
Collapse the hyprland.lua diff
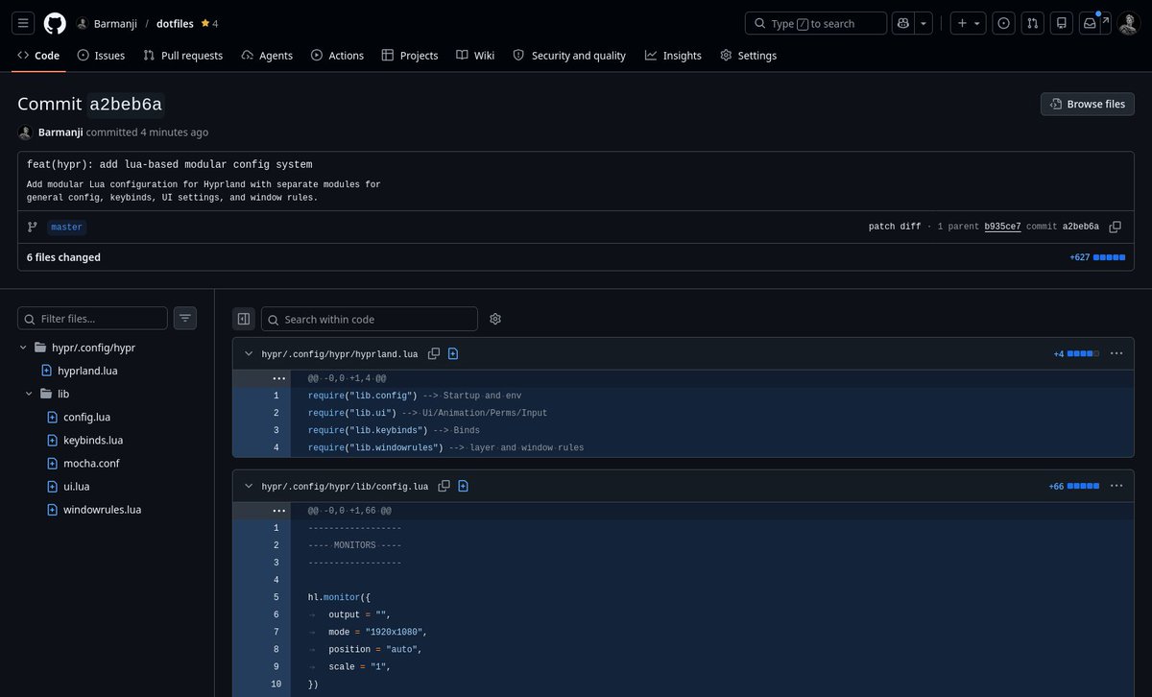click(x=249, y=354)
